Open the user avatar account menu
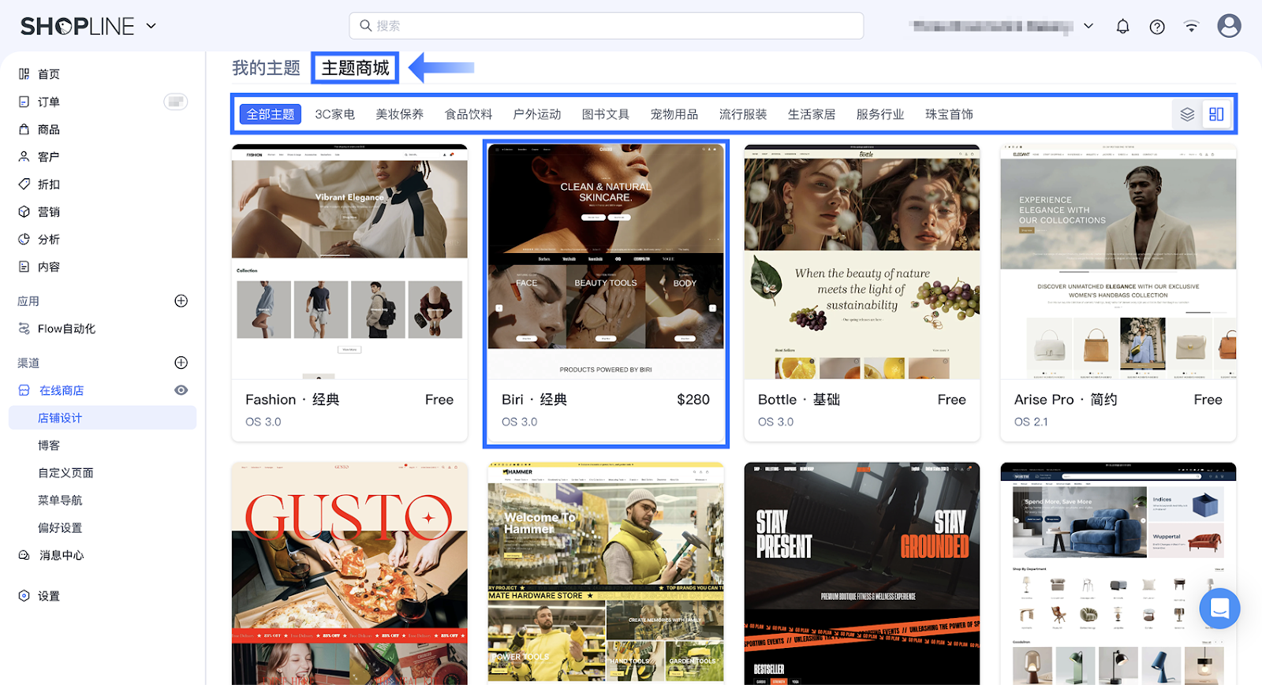 coord(1229,26)
